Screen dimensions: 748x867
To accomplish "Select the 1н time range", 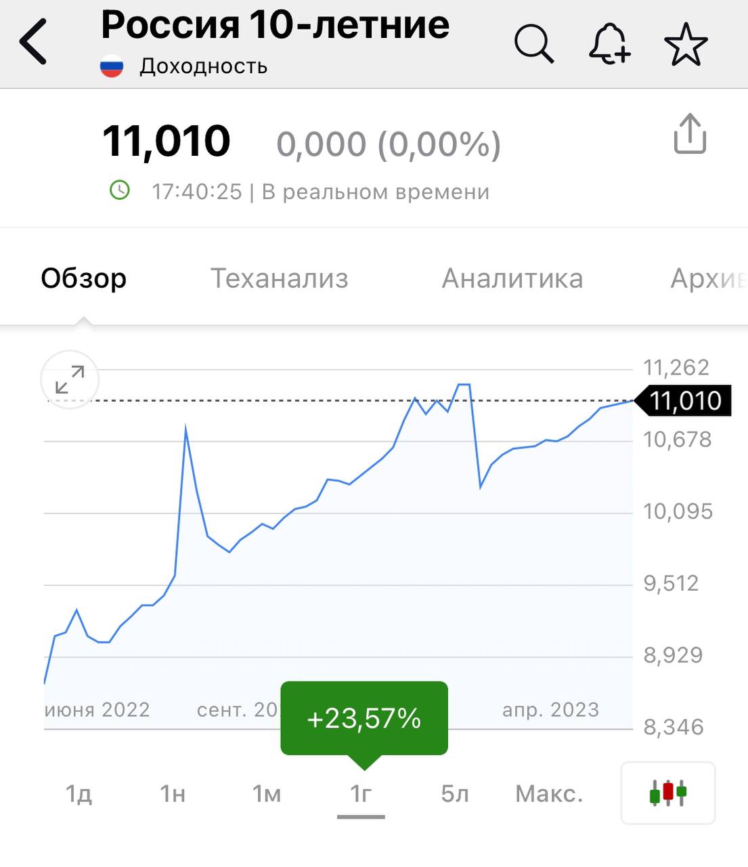I will (173, 793).
